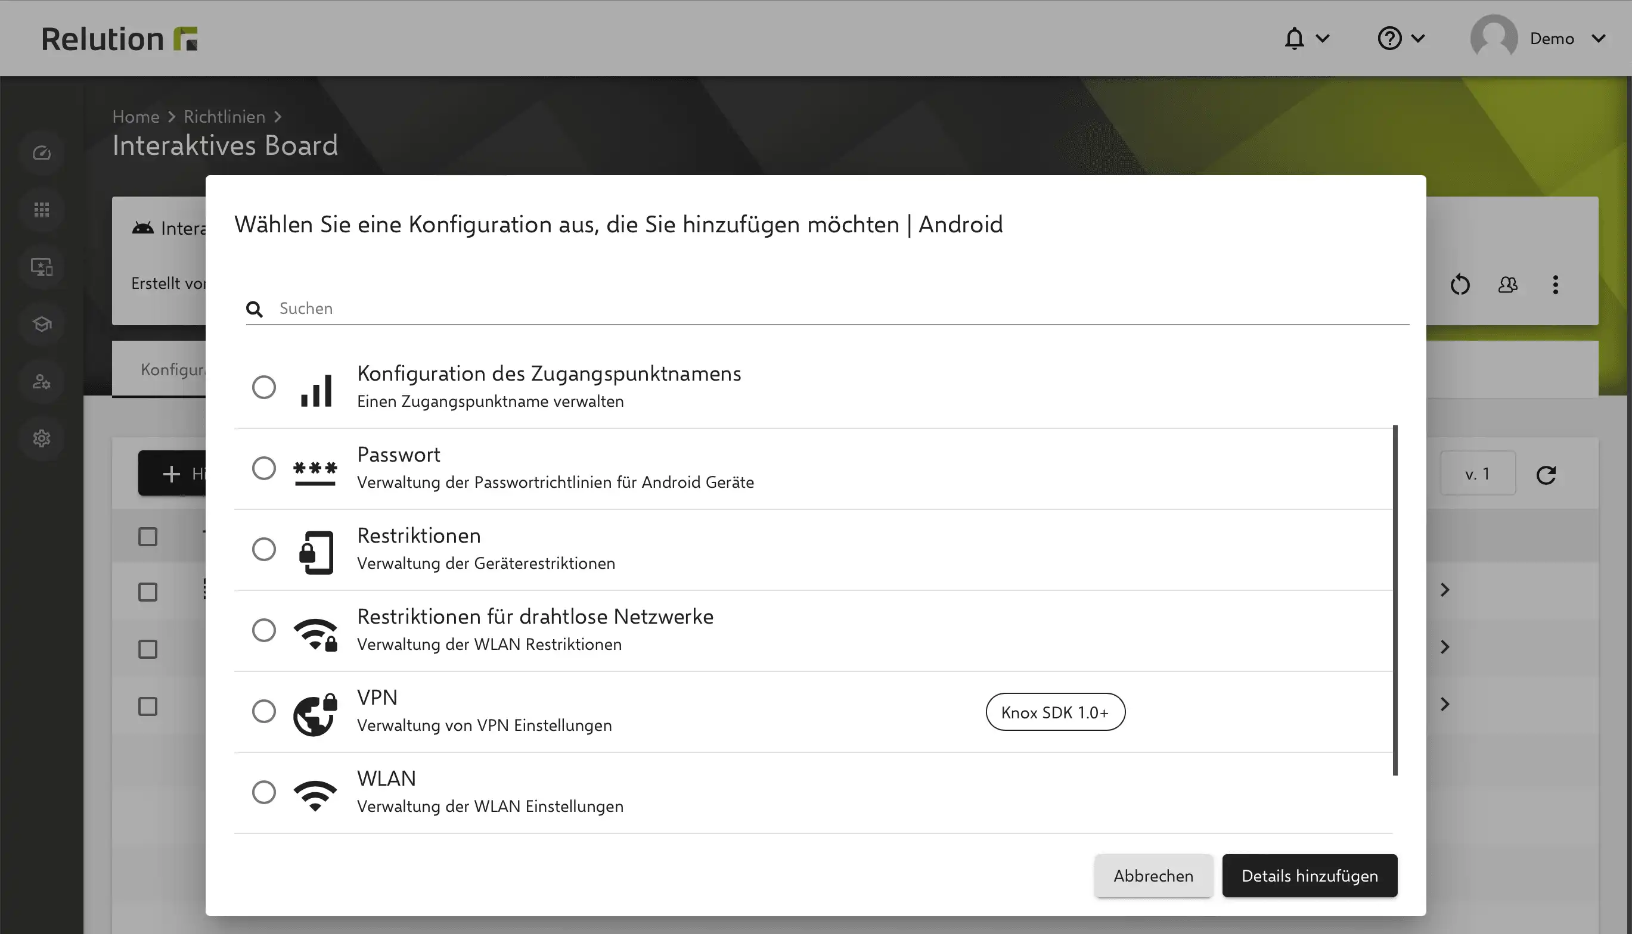Viewport: 1632px width, 934px height.
Task: Click Details hinzufügen button
Action: click(1309, 876)
